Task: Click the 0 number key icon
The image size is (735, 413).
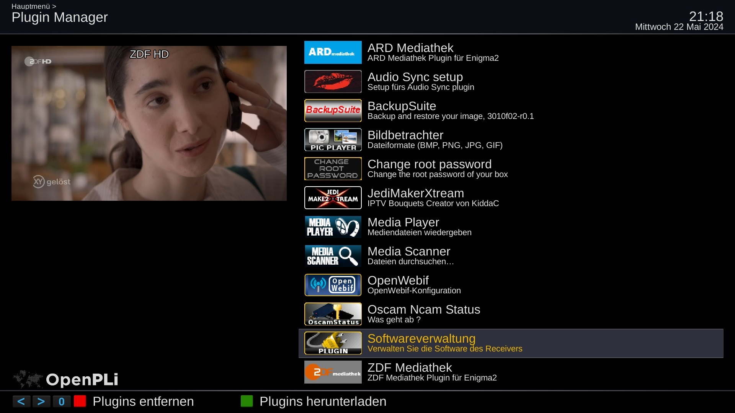Action: click(x=61, y=402)
